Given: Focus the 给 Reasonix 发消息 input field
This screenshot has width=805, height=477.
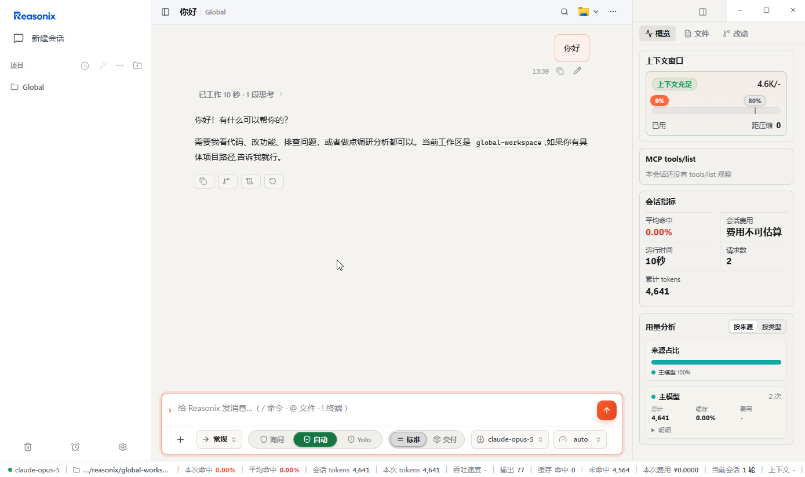Looking at the screenshot, I should coord(383,408).
